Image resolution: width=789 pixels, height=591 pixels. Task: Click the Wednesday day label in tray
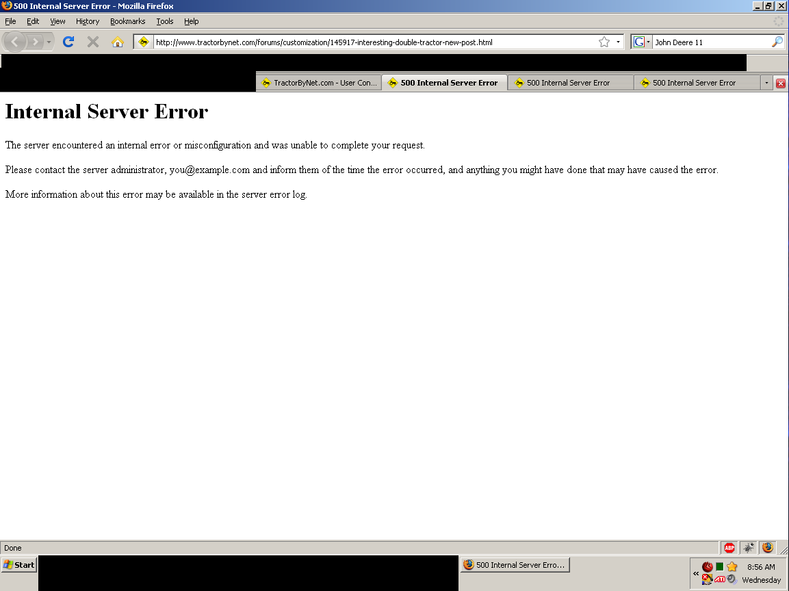pos(762,580)
